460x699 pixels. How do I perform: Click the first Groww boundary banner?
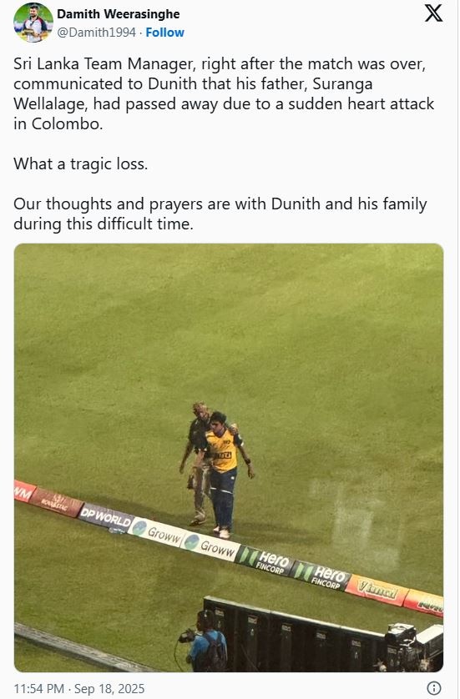point(159,532)
